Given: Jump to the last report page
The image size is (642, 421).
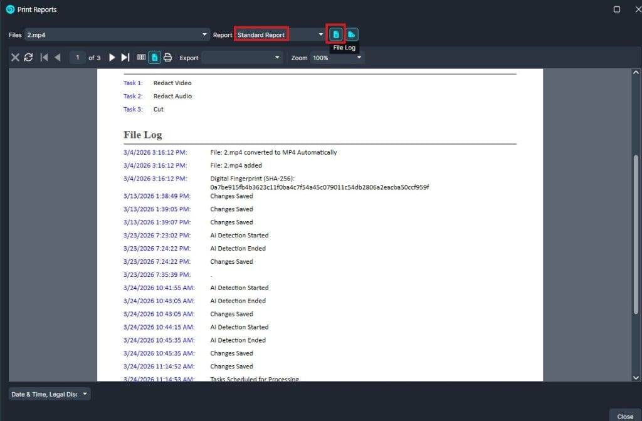Looking at the screenshot, I should (125, 58).
